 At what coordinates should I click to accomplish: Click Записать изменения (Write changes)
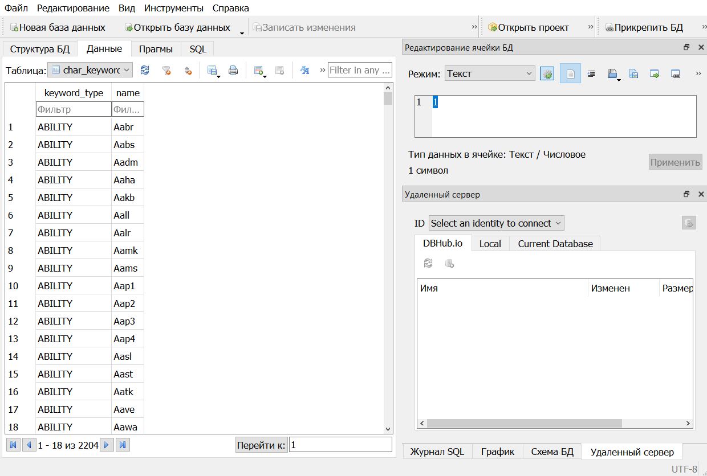click(304, 27)
